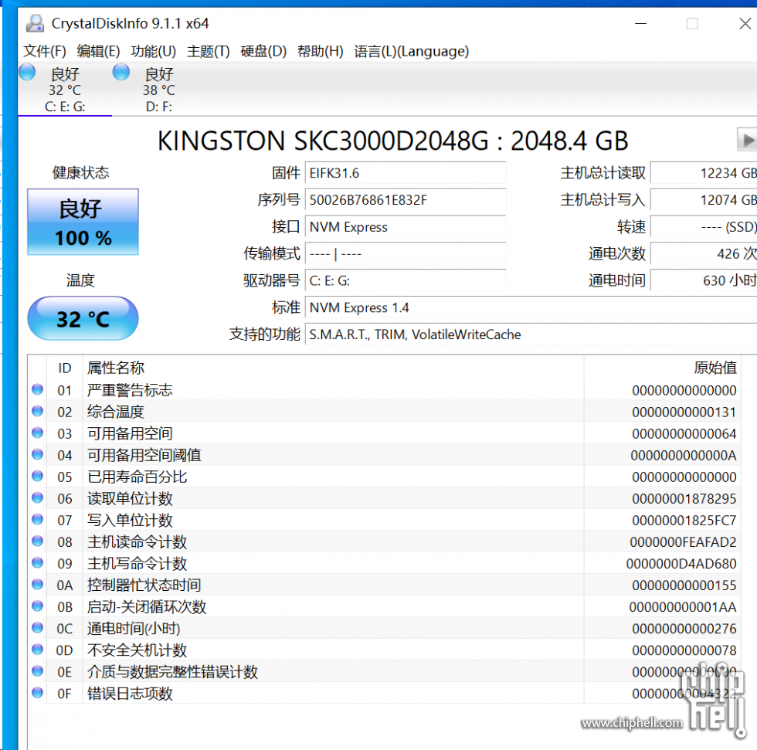Open the 编辑(E) menu
757x750 pixels.
coord(98,51)
